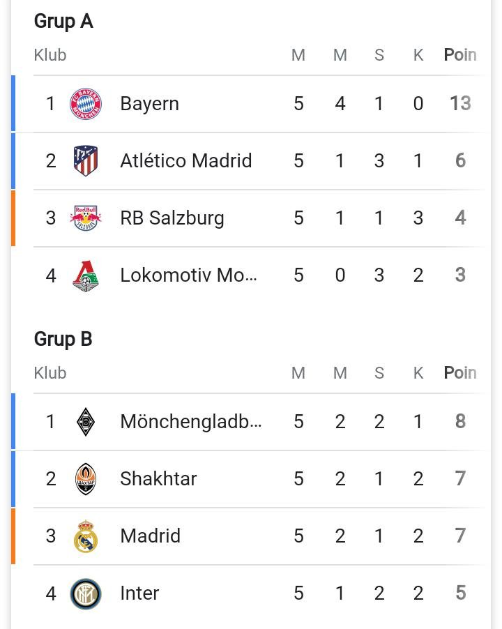Click the Poin column header in Grup A
The height and width of the screenshot is (629, 502).
tap(460, 55)
